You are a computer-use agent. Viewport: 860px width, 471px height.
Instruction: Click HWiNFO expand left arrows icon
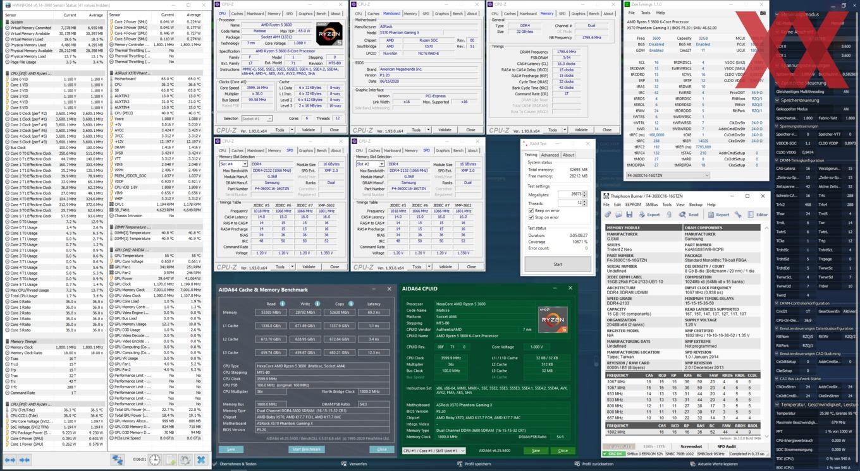click(10, 460)
